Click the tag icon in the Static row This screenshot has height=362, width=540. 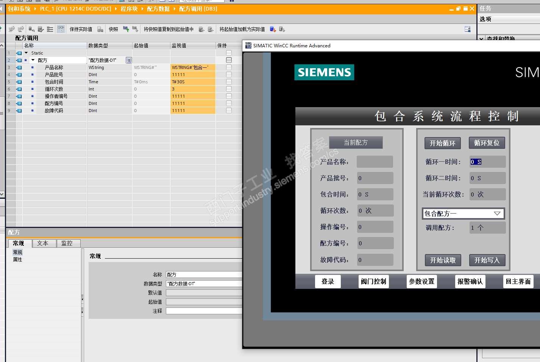[x=19, y=53]
